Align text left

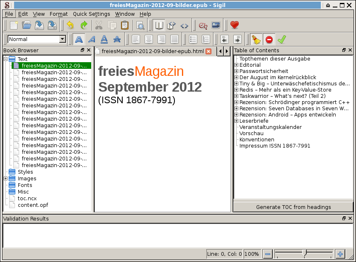pyautogui.click(x=136, y=39)
